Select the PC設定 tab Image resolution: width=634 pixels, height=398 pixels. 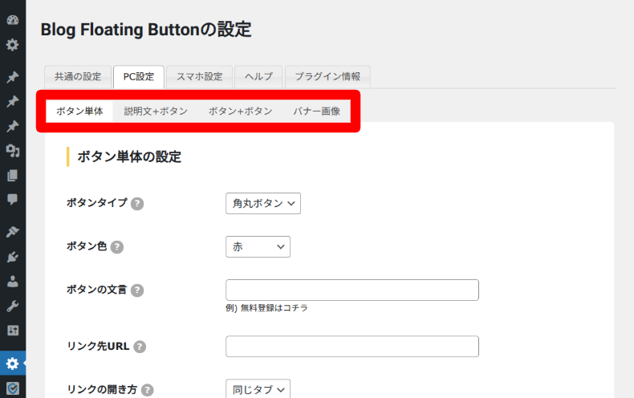click(139, 76)
